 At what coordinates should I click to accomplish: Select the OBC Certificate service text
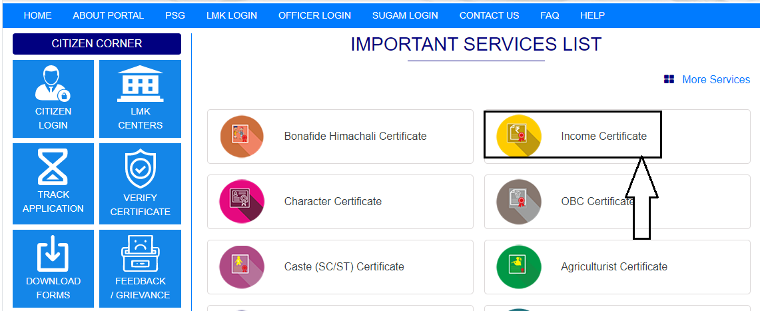point(597,202)
